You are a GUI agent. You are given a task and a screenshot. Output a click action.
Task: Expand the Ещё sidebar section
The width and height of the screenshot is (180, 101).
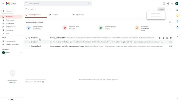click(x=7, y=34)
